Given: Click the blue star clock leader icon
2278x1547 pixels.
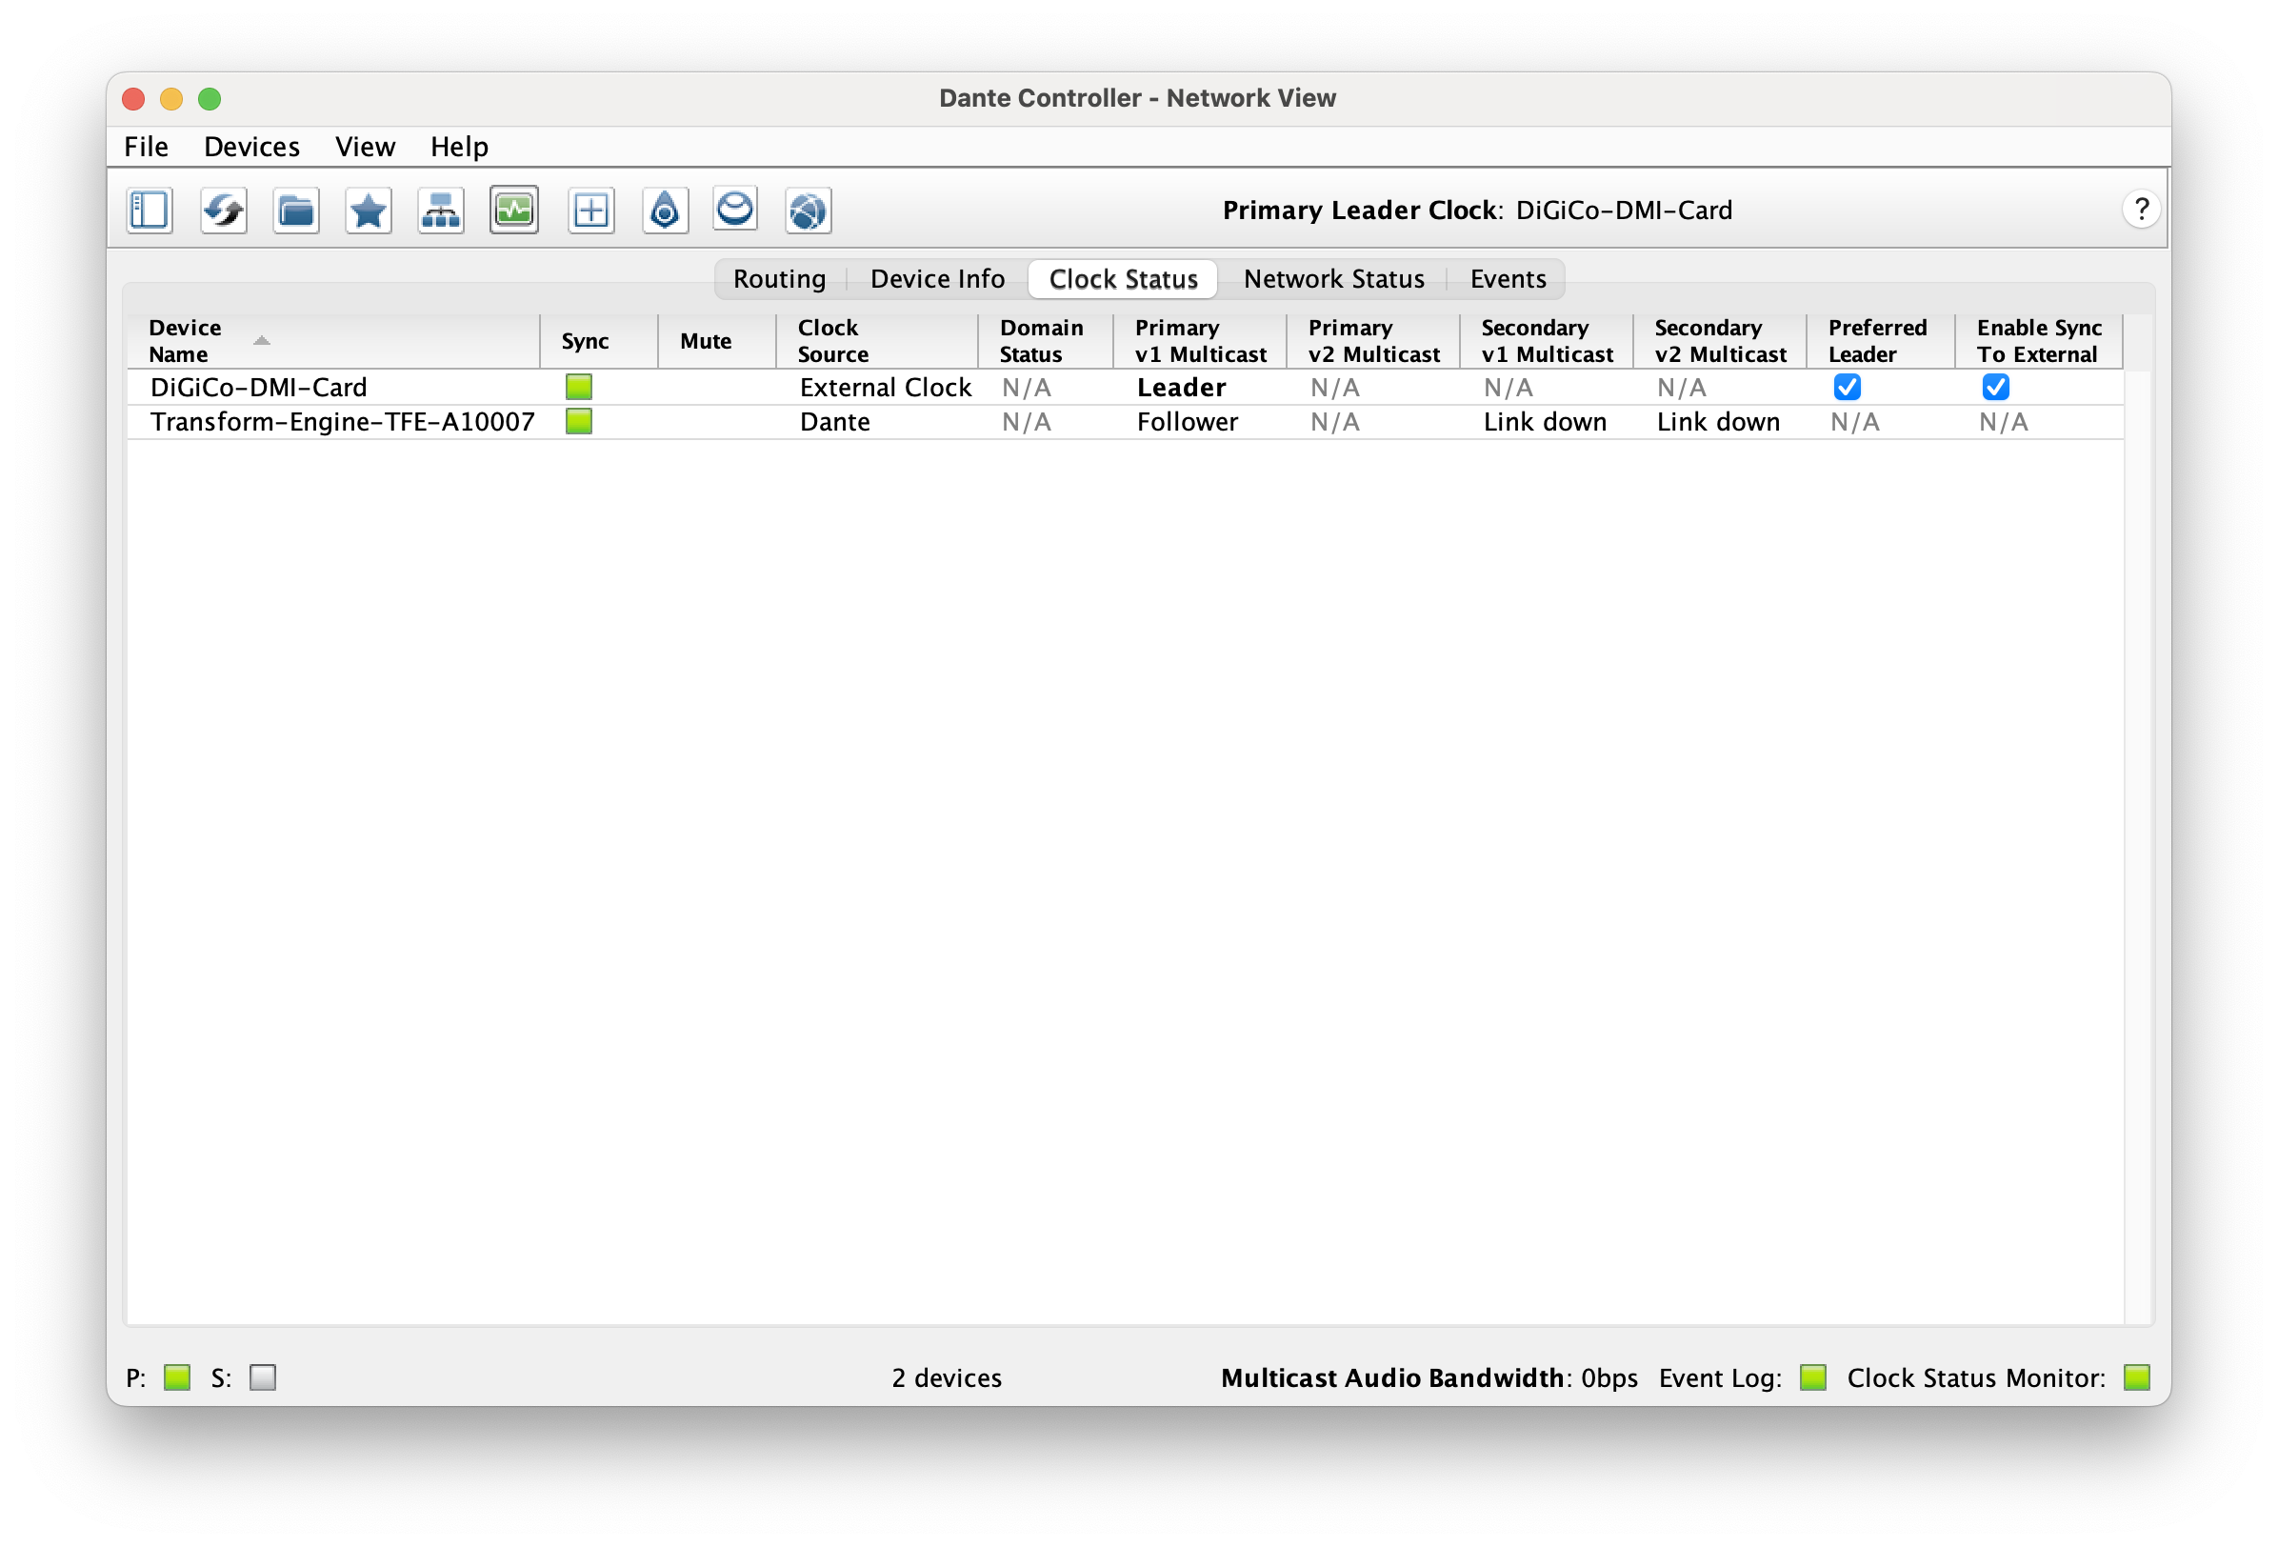Looking at the screenshot, I should click(x=369, y=211).
